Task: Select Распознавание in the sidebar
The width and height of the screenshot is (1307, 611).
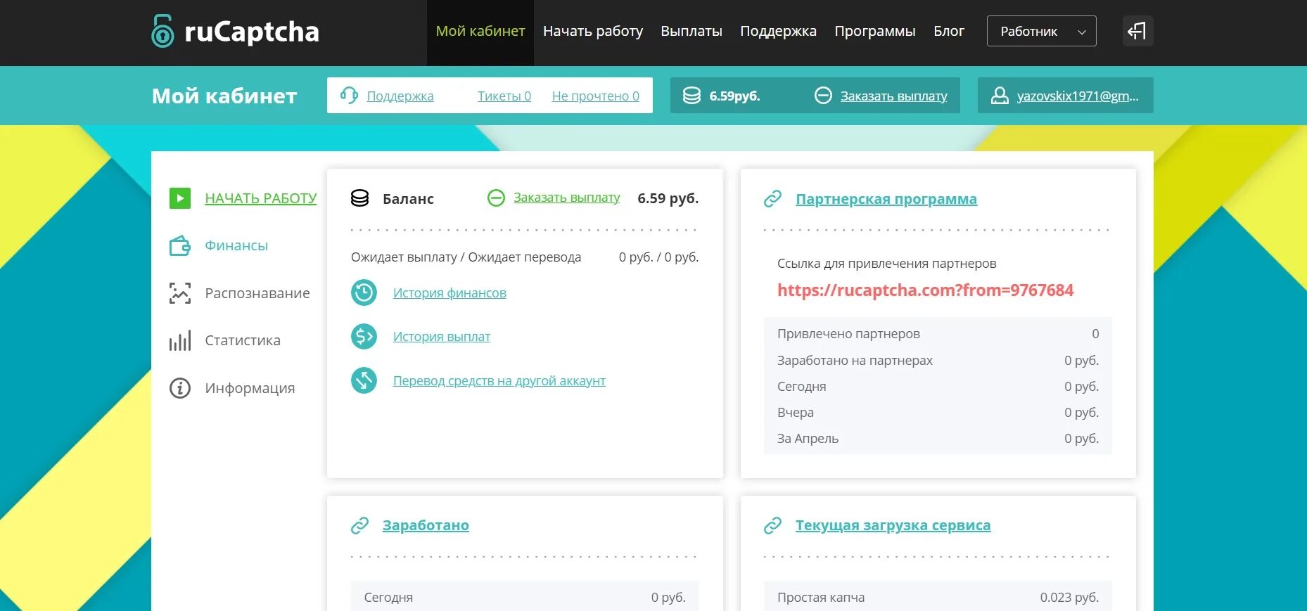Action: [257, 293]
